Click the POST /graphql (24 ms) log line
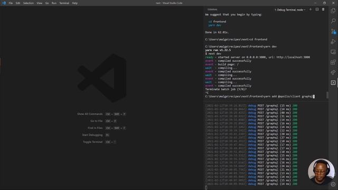Viewport: 338px width, 190px height. (251, 166)
